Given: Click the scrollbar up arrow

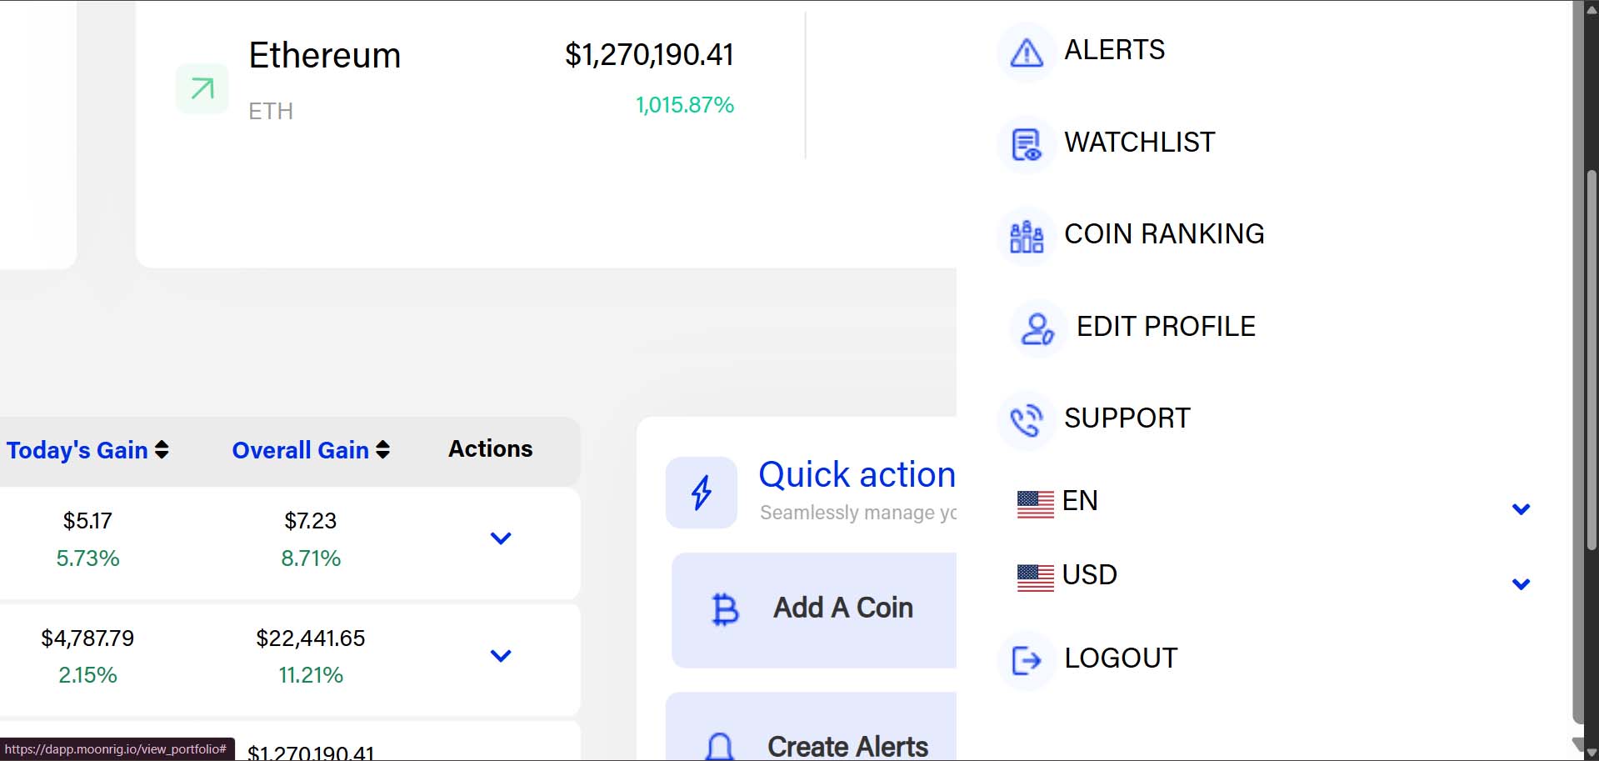Looking at the screenshot, I should click(x=1592, y=10).
